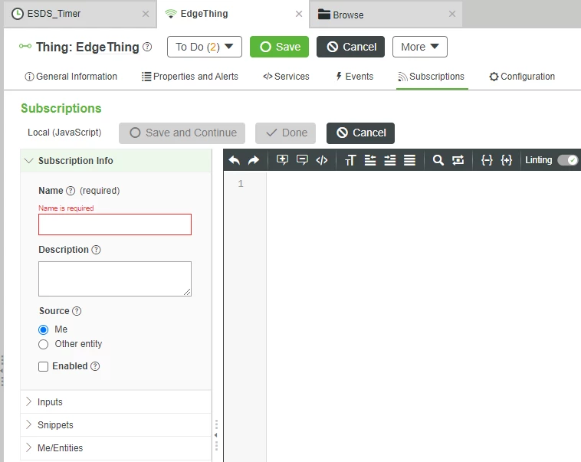Expand the Inputs section
This screenshot has width=581, height=462.
pyautogui.click(x=116, y=402)
